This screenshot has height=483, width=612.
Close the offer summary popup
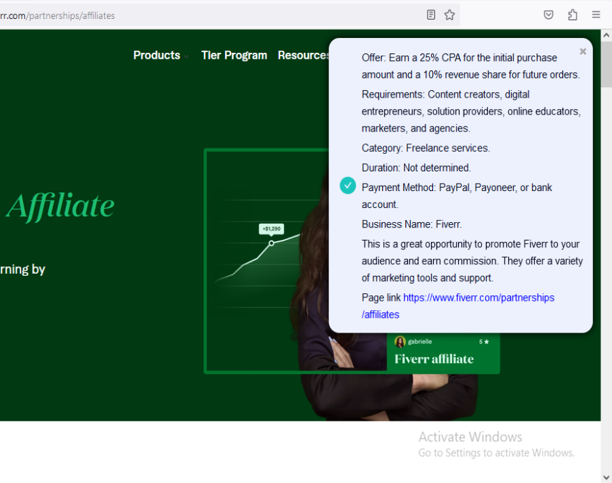point(583,51)
